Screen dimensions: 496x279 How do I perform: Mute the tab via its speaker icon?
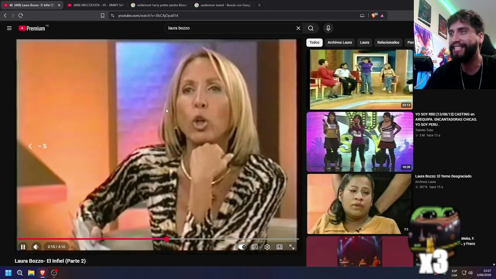click(x=10, y=5)
